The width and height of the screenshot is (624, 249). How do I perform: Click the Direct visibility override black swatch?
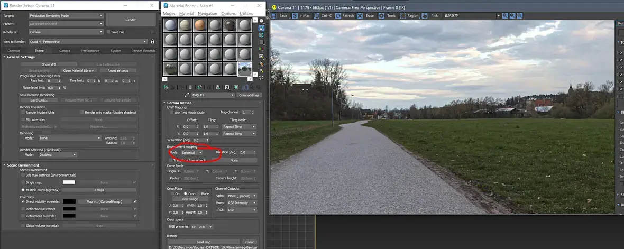[69, 201]
